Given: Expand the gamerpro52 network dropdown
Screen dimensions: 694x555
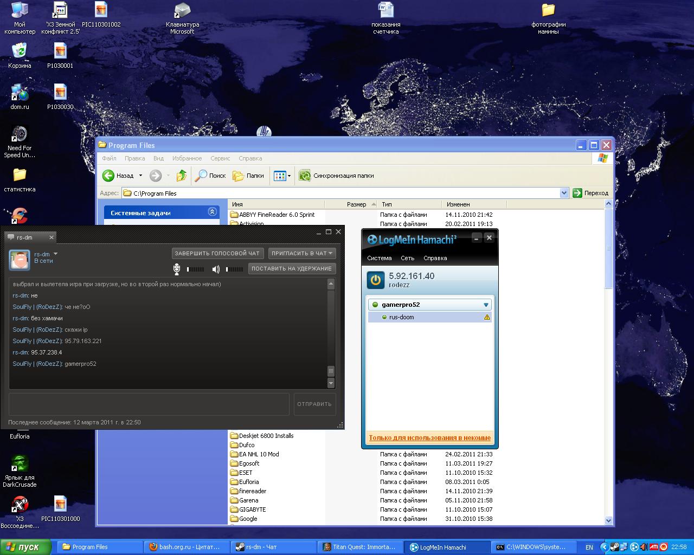Looking at the screenshot, I should [486, 305].
